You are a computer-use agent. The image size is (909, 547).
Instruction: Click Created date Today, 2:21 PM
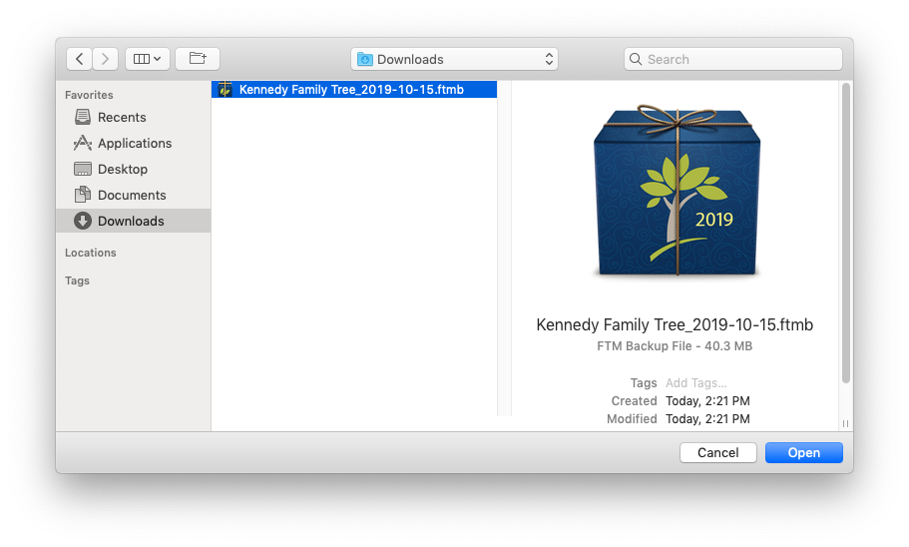tap(707, 401)
